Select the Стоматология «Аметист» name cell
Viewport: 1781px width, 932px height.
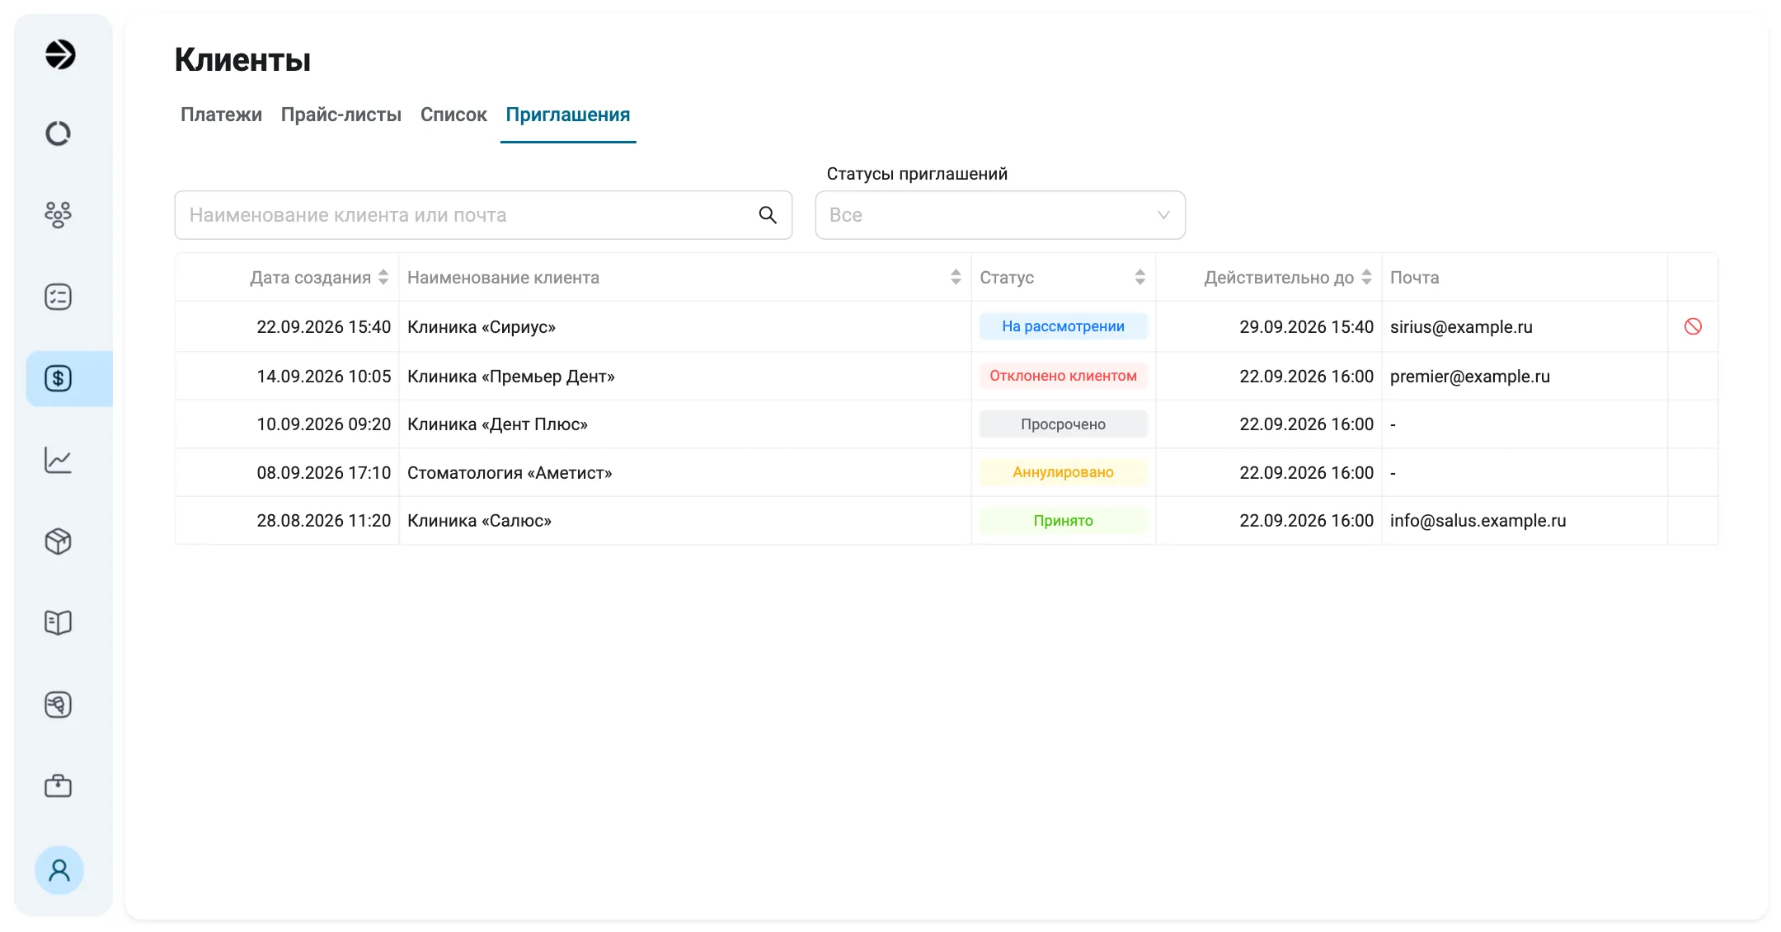(685, 473)
